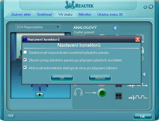This screenshot has height=121, width=159.
Task: Click the lower digital wrench settings icon
Action: pyautogui.click(x=145, y=75)
